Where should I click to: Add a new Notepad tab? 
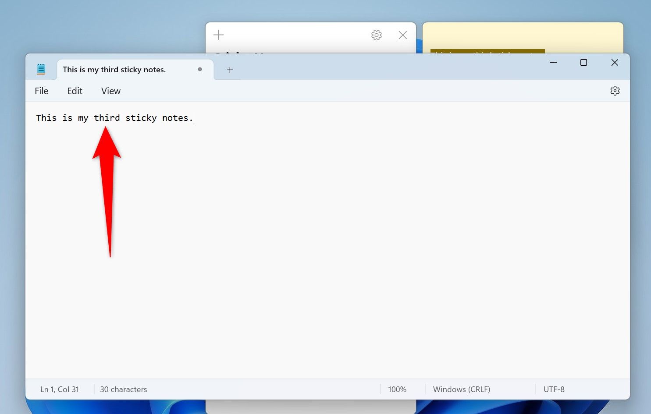(x=230, y=70)
